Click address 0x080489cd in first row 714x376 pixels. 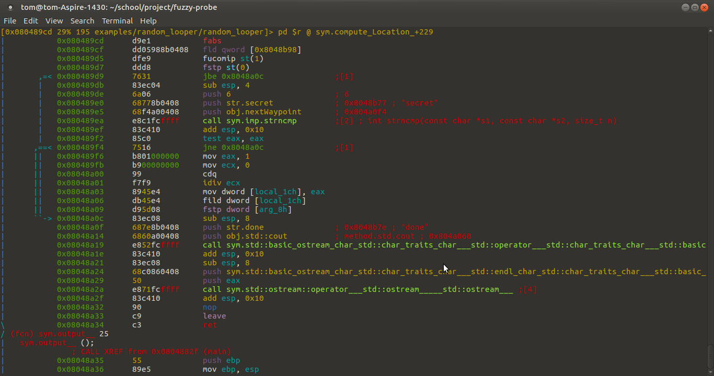(x=80, y=41)
